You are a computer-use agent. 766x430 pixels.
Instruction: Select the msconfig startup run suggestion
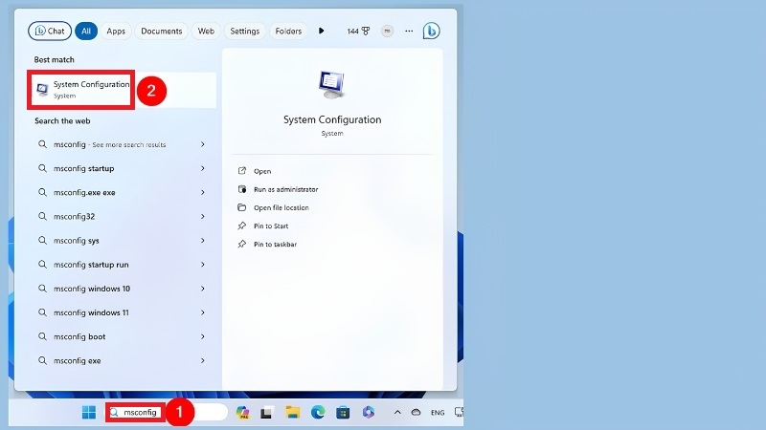tap(122, 265)
